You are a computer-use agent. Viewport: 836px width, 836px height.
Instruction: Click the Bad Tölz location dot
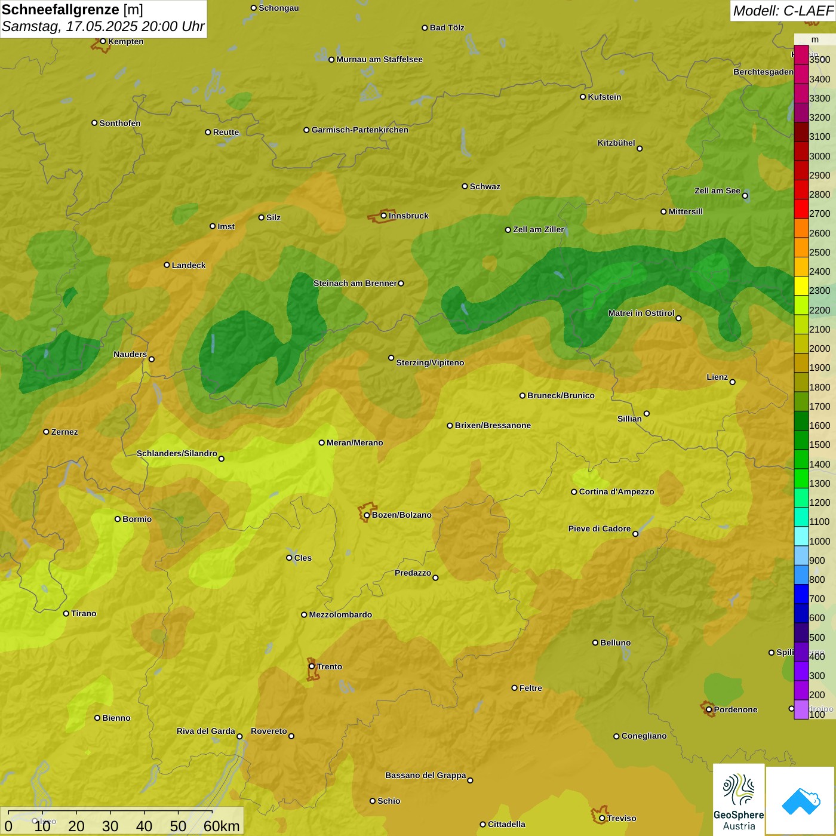pyautogui.click(x=425, y=27)
